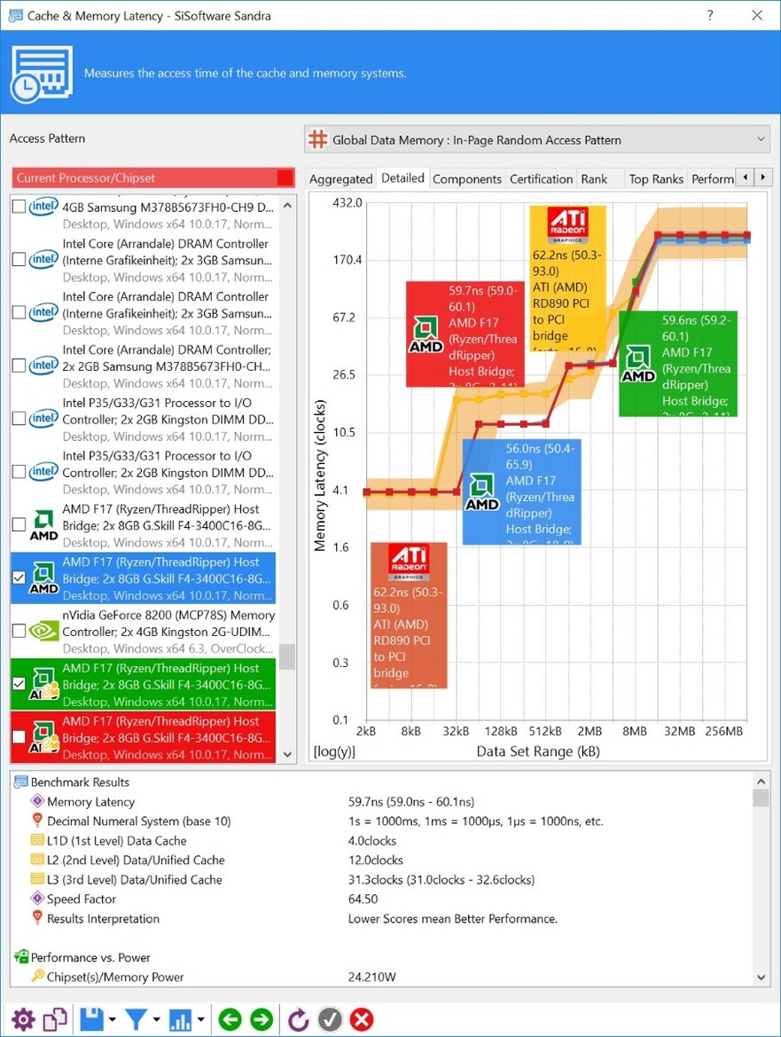Viewport: 781px width, 1037px height.
Task: Tick checkbox for Arrandale 2x 2GB Samsung row
Action: (x=20, y=365)
